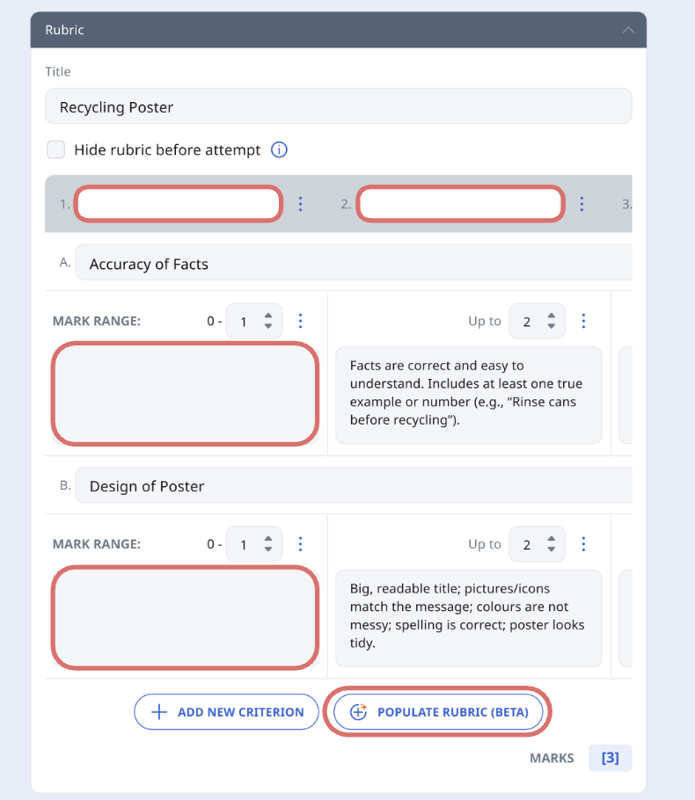Image resolution: width=695 pixels, height=800 pixels.
Task: Adjust Accuracy of Facts 'Up to' mark stepper
Action: [551, 321]
